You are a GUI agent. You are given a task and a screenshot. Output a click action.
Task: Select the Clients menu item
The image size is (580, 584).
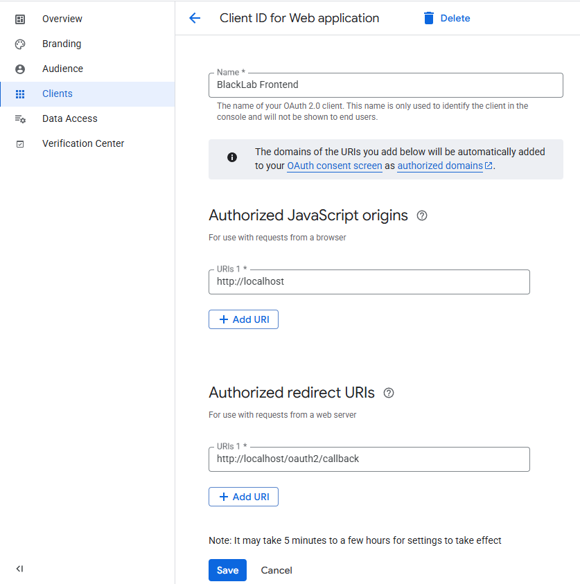click(x=87, y=94)
